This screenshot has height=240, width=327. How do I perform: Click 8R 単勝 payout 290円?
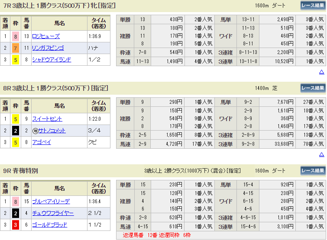(x=175, y=102)
